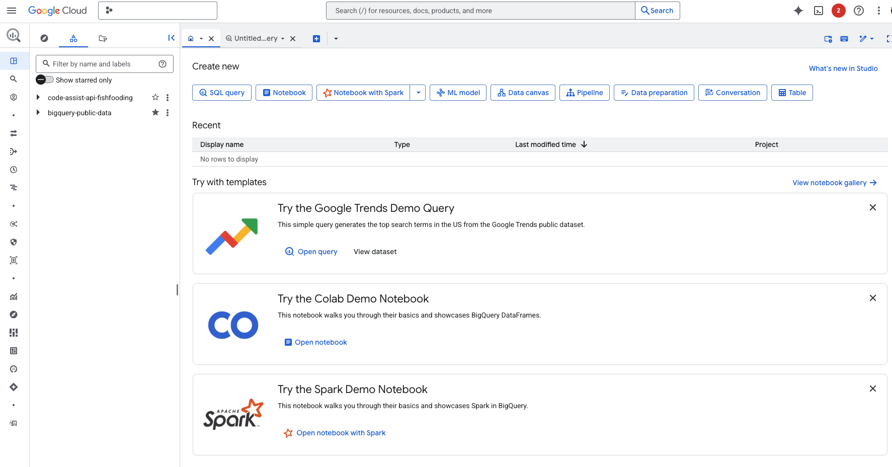Star the code-assist-api-fishfooding project
892x467 pixels.
[x=155, y=98]
